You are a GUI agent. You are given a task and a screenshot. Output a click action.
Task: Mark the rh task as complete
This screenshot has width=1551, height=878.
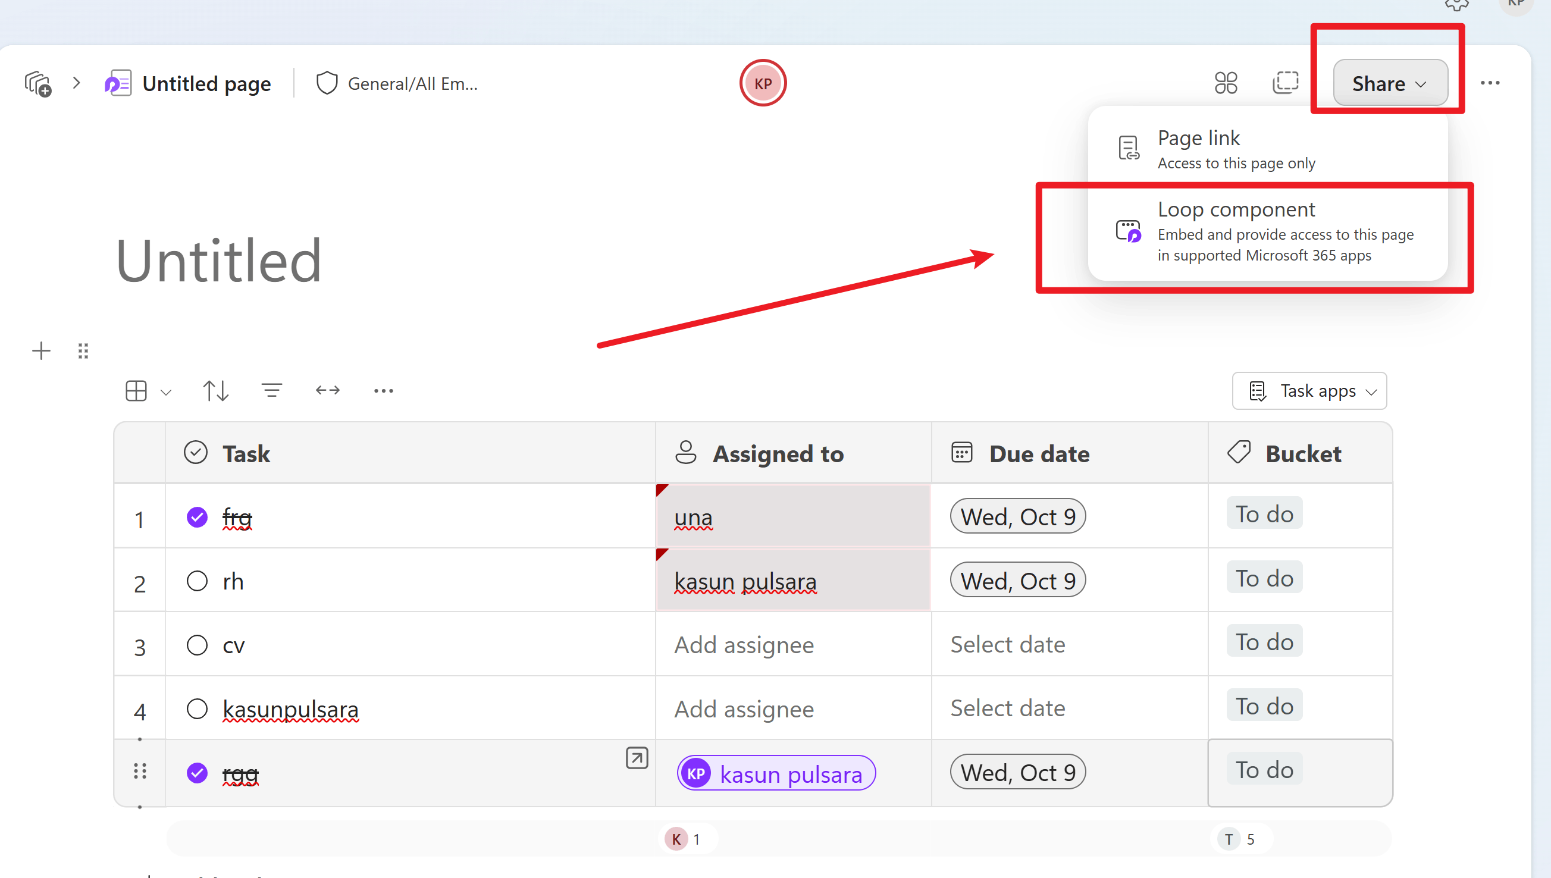[x=197, y=581]
